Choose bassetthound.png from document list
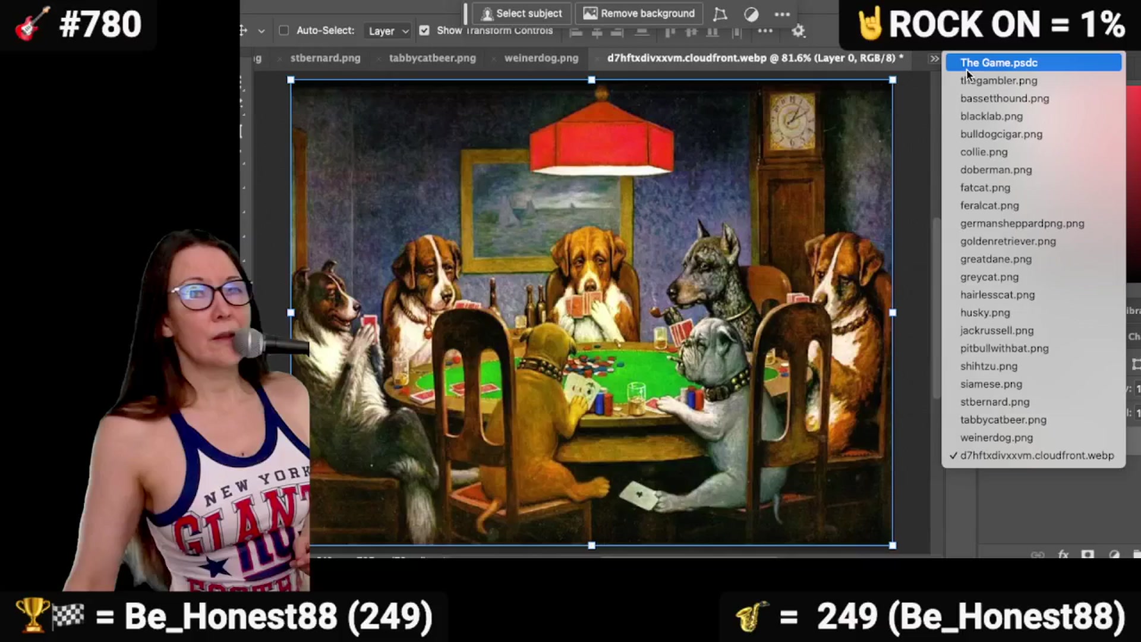Viewport: 1141px width, 642px height. pos(1033,98)
